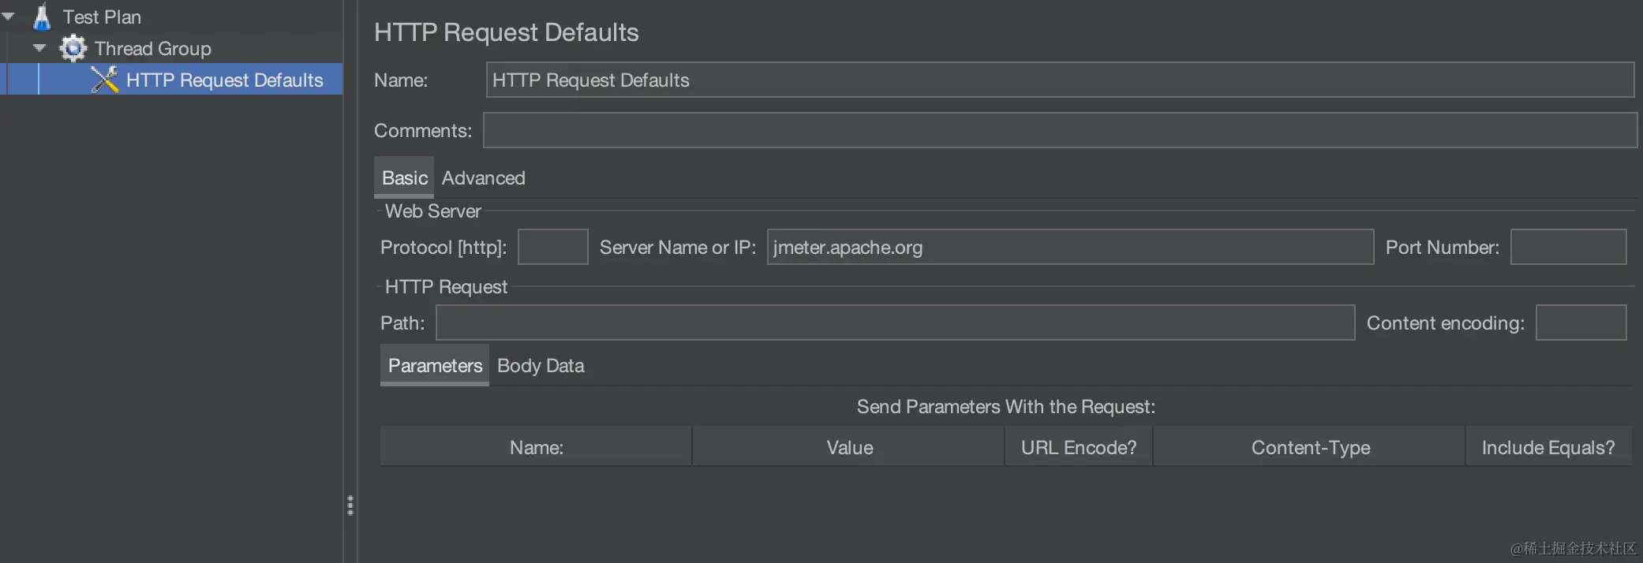Click the URL Encode? column header
The image size is (1643, 563).
1079,447
